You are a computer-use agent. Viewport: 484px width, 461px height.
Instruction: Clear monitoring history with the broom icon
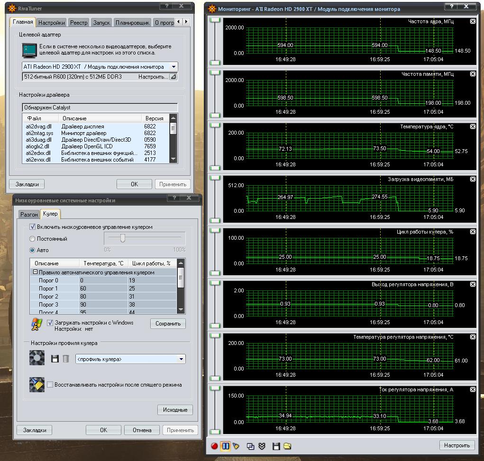[236, 446]
